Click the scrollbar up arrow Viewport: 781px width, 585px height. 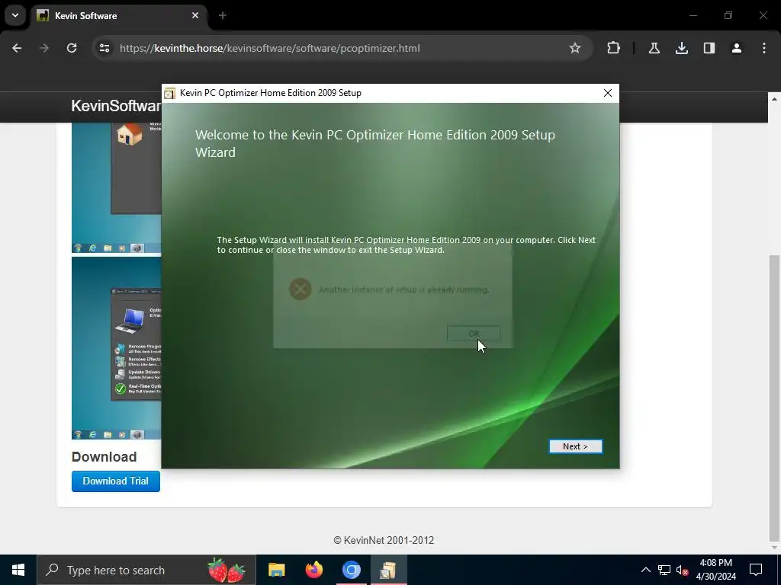pos(774,99)
